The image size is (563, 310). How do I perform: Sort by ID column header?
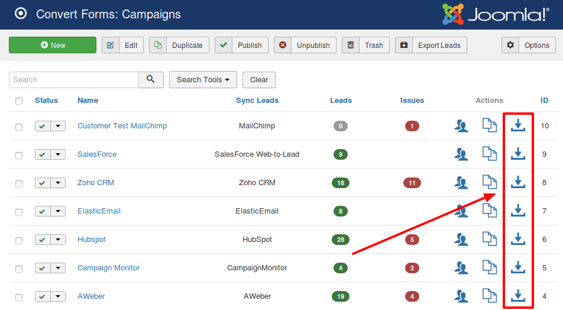(x=544, y=100)
